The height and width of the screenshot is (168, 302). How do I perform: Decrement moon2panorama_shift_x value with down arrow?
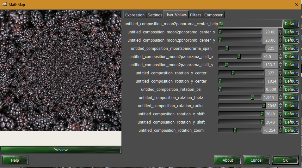tap(280, 58)
